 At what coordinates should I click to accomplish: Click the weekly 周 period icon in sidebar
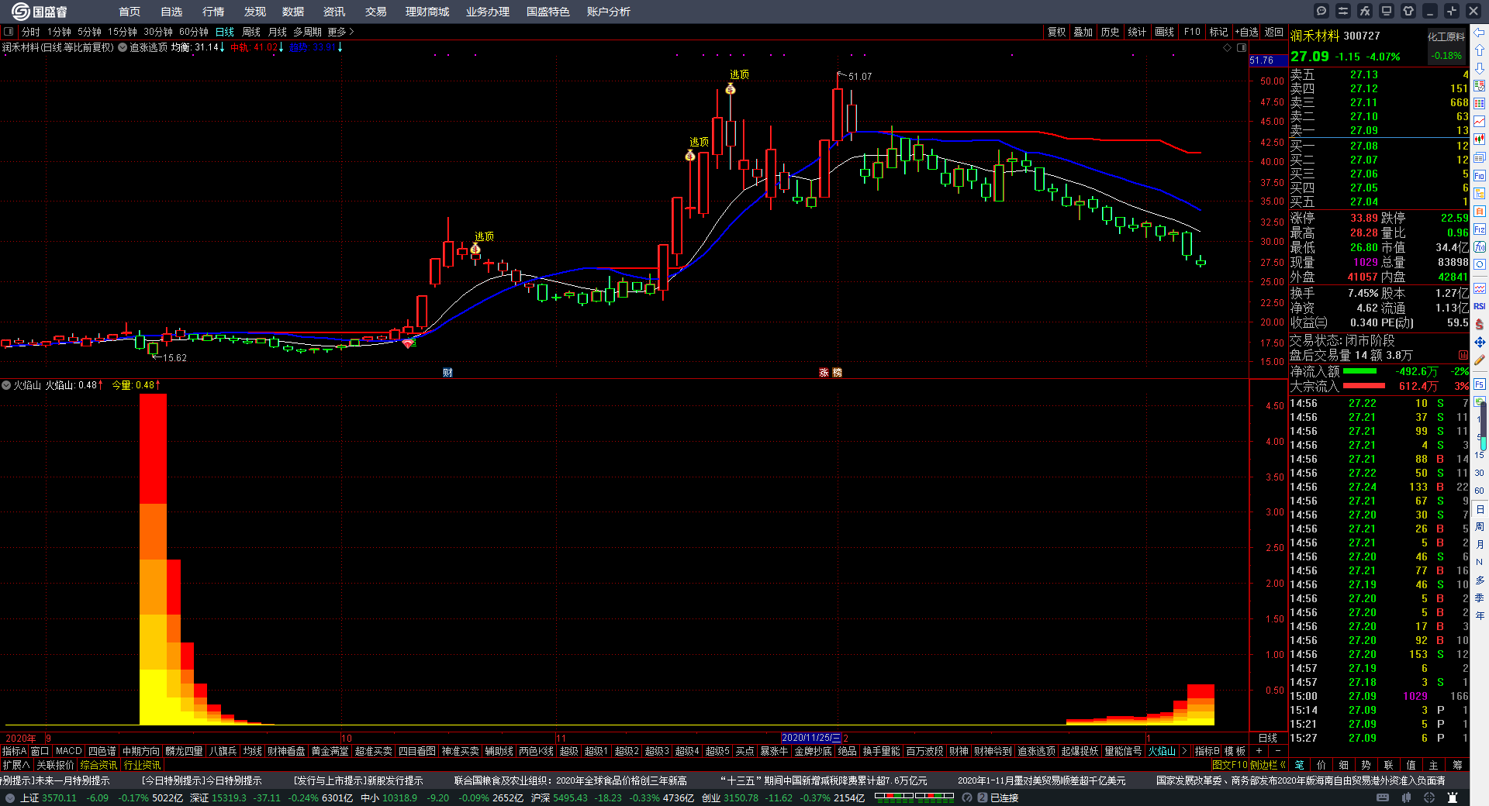pyautogui.click(x=1480, y=527)
